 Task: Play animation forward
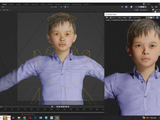(64, 107)
